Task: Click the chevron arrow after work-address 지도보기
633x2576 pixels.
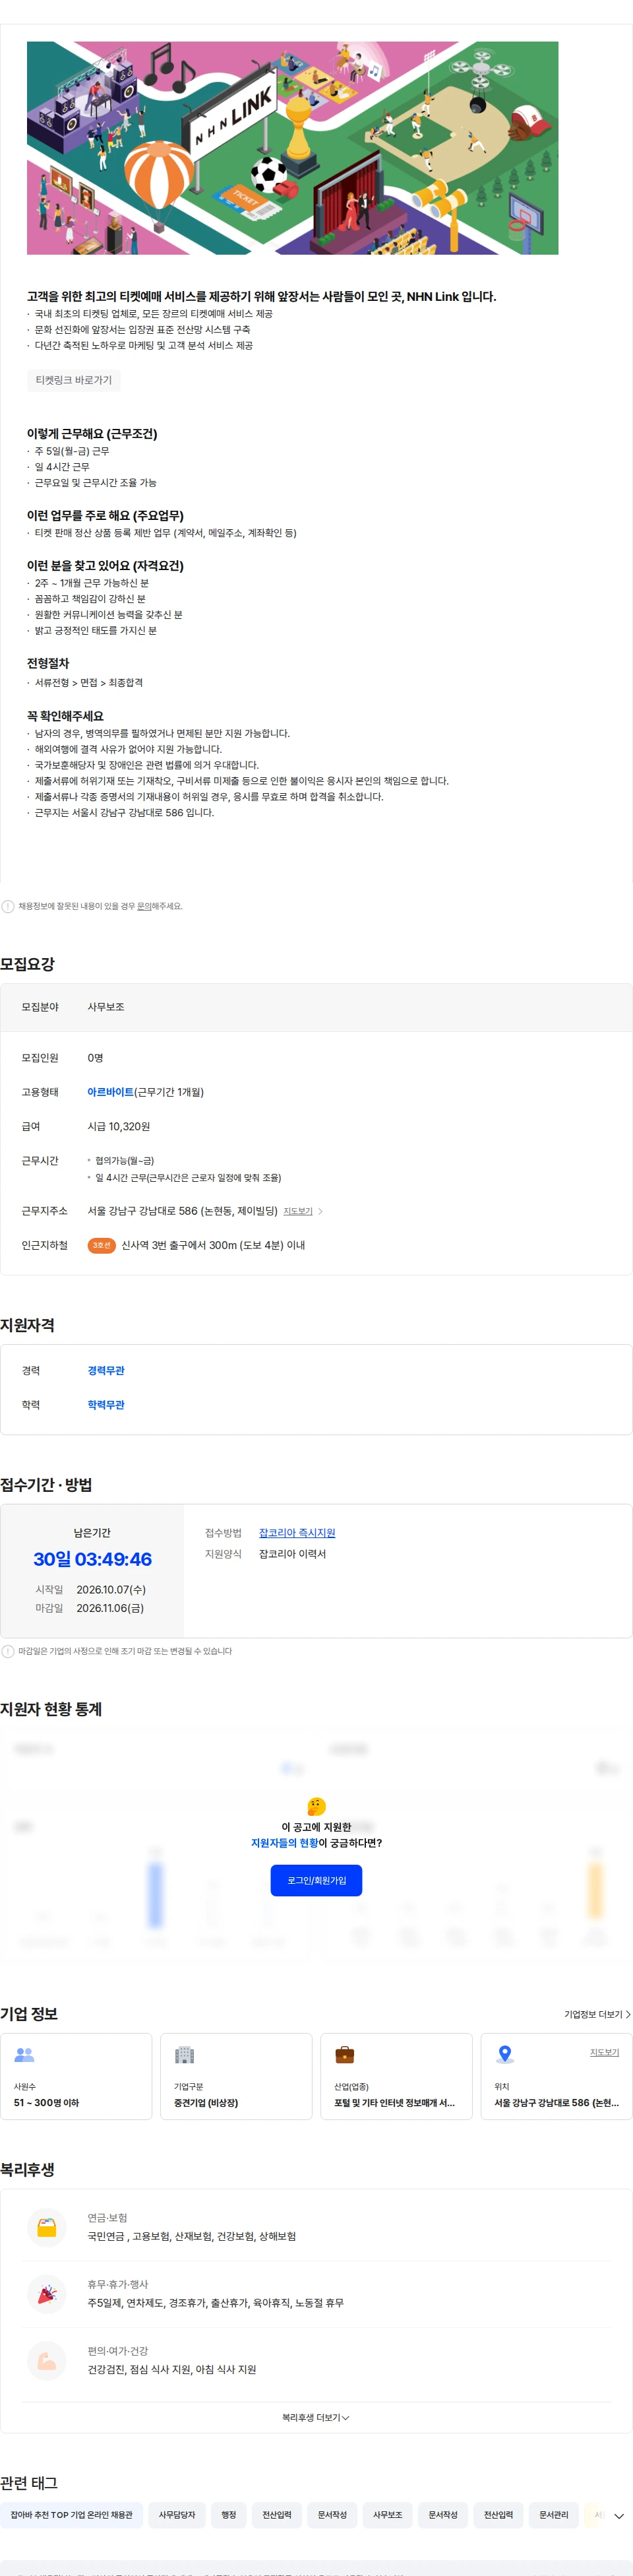Action: 320,1211
